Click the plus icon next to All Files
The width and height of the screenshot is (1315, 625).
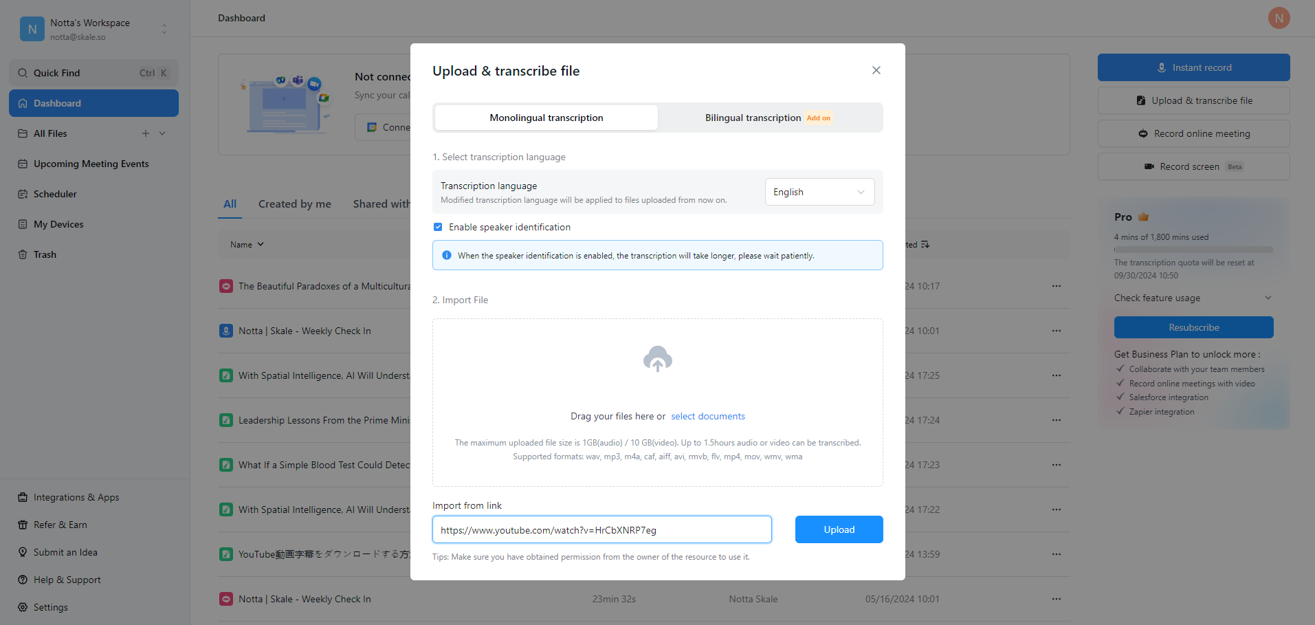coord(146,133)
